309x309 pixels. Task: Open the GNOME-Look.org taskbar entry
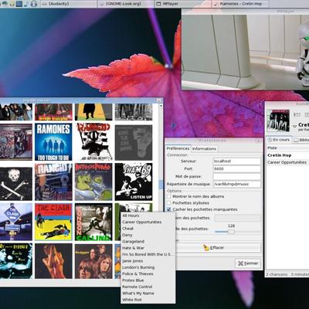[x=127, y=4]
